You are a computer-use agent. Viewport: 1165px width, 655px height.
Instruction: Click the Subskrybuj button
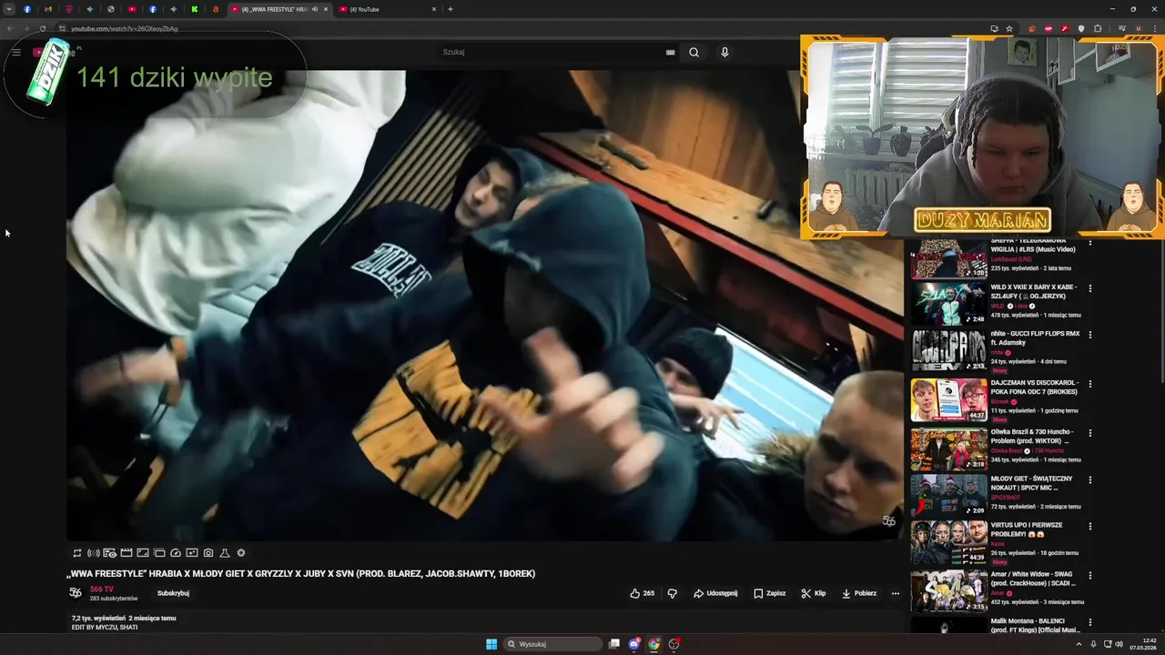point(173,593)
